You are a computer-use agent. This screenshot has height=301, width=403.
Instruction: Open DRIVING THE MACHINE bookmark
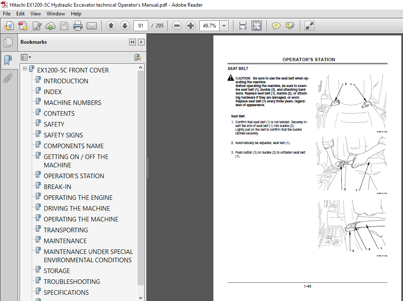coord(77,208)
